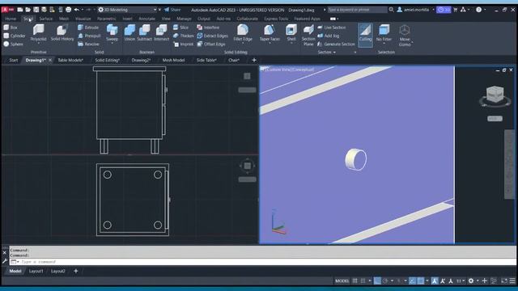Open the Sweep dropdown arrow

click(112, 43)
